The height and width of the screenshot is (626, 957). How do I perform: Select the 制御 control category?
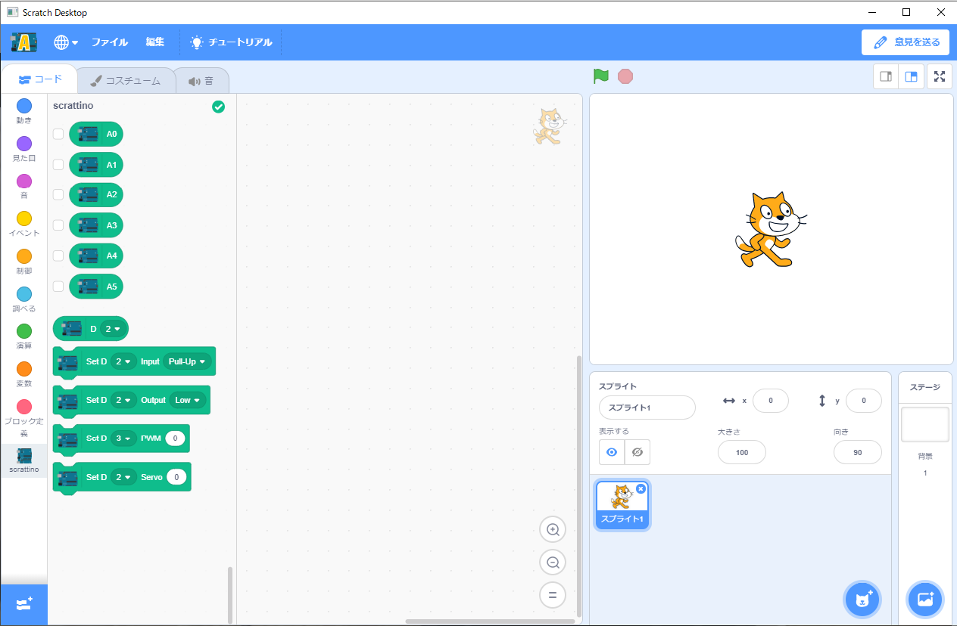(24, 262)
